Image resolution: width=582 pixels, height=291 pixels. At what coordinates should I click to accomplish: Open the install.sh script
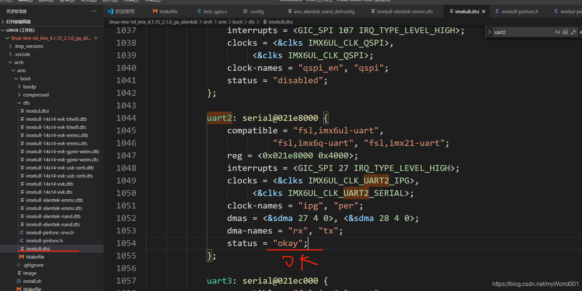point(32,281)
